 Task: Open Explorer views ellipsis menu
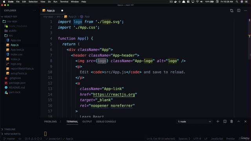click(x=34, y=11)
